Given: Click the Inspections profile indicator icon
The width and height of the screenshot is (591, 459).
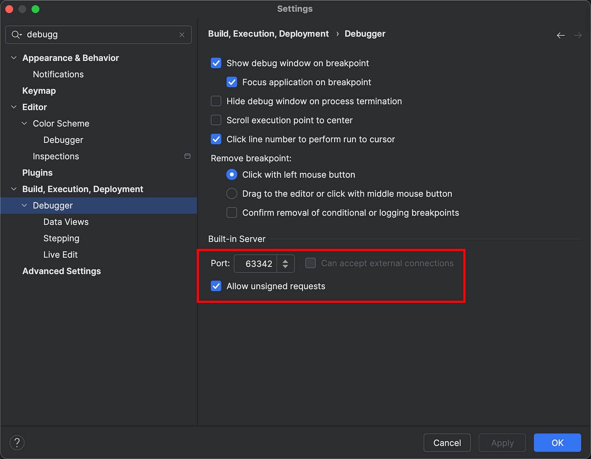Looking at the screenshot, I should click(188, 156).
